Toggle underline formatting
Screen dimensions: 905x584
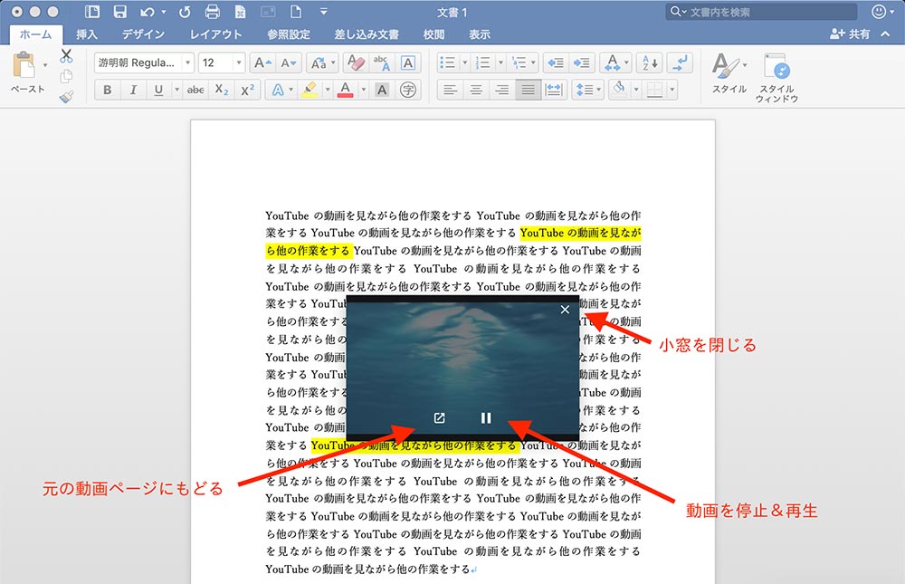tap(158, 90)
